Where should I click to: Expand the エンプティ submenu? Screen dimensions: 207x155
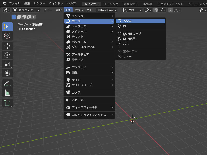[89, 67]
